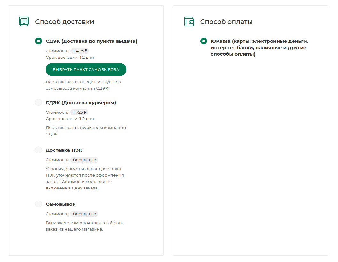This screenshot has height=262, width=338.
Task: Choose Доставка ПЭК radio option
Action: point(38,150)
